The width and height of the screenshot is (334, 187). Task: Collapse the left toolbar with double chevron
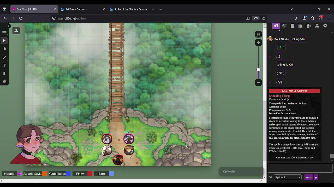click(x=9, y=26)
